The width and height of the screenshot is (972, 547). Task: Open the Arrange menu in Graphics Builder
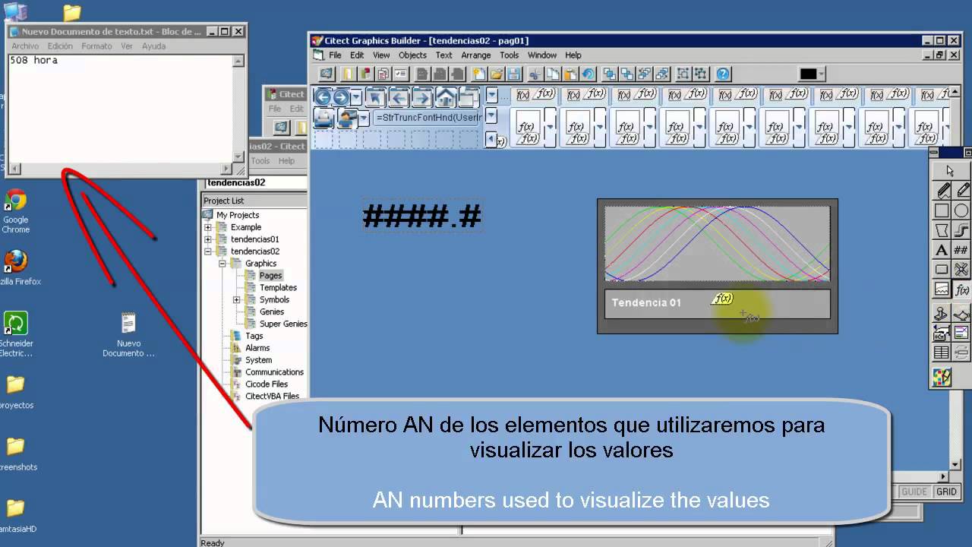coord(476,55)
